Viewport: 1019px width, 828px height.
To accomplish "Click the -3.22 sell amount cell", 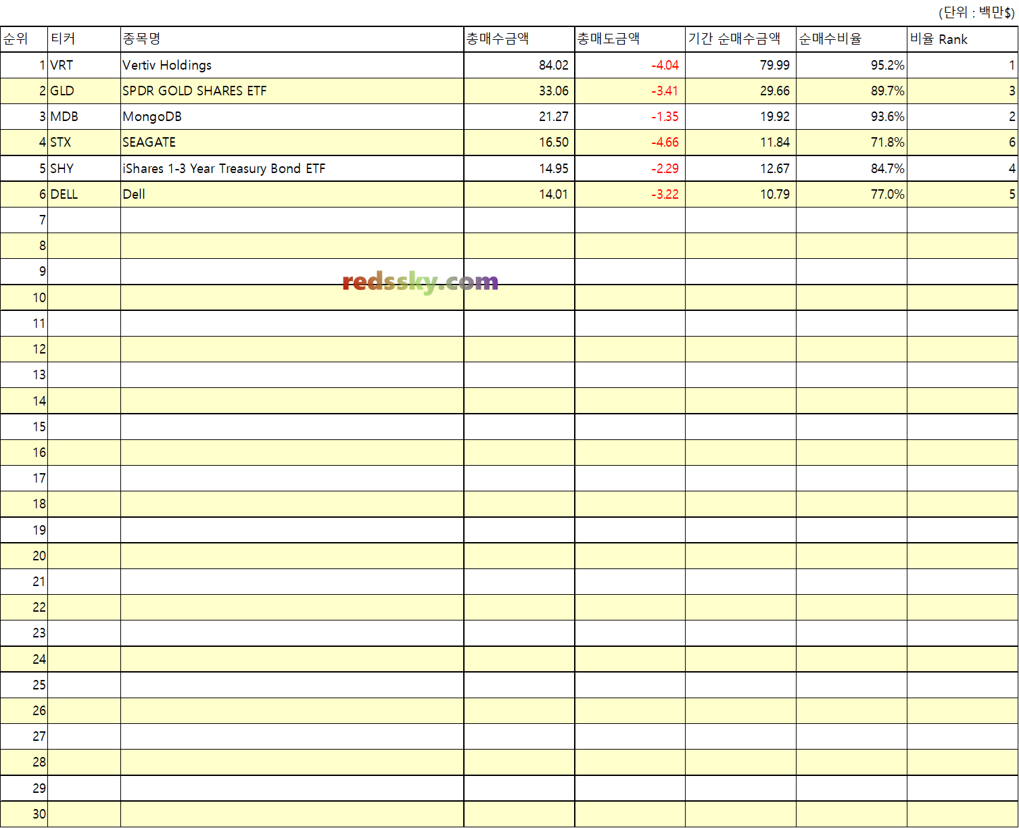I will [630, 195].
